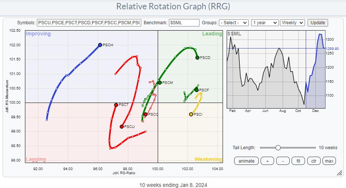Click the PSCH data point marker
Viewport: 346px width, 188px height.
point(100,45)
